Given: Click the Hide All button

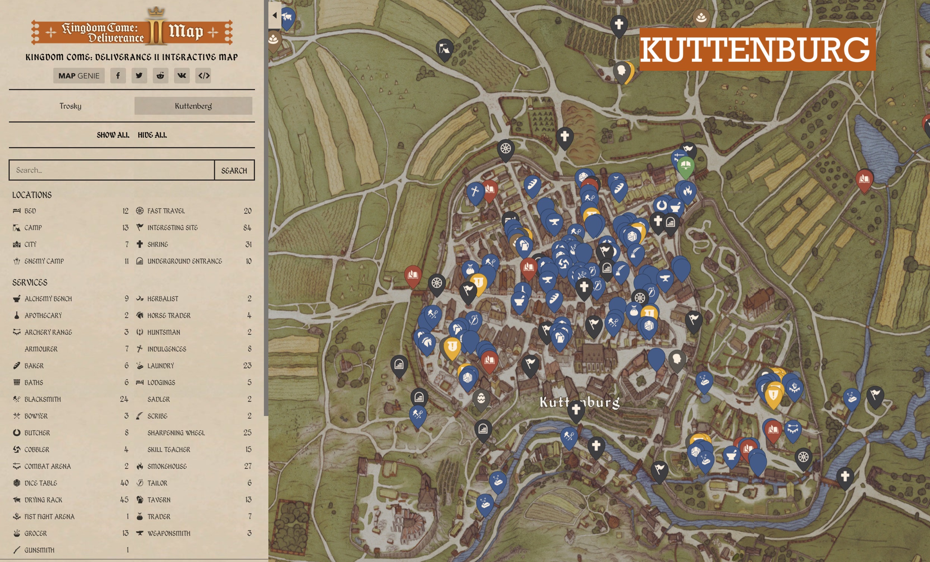Looking at the screenshot, I should pos(152,135).
